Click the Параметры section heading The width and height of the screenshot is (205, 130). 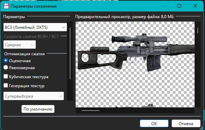point(14,17)
